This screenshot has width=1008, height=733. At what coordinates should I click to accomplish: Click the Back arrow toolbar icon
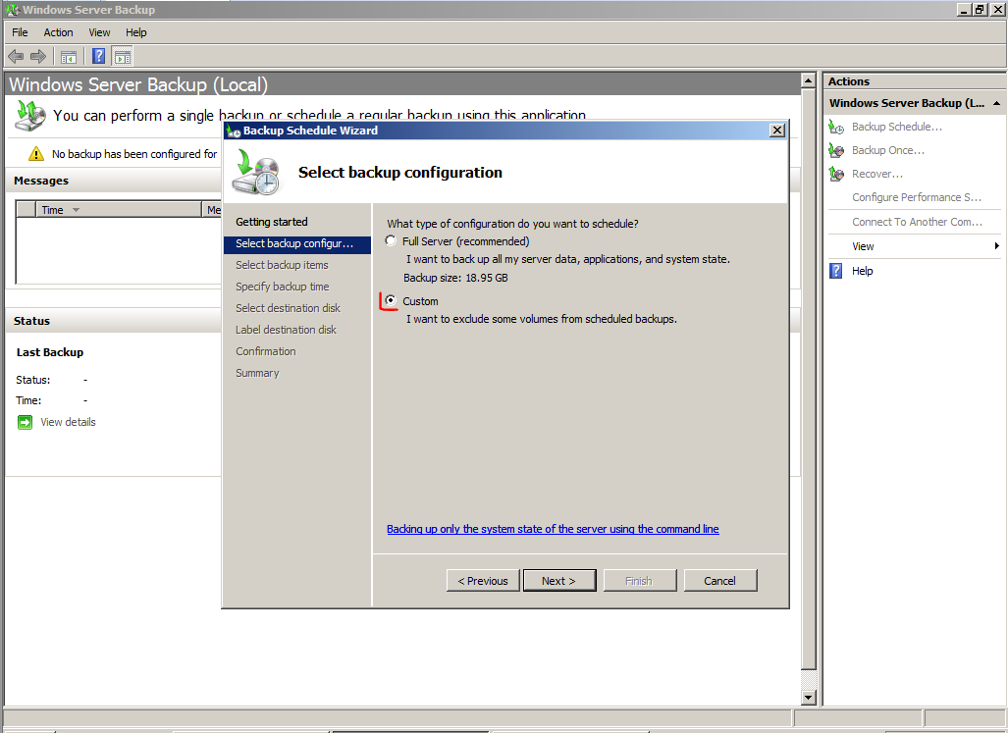pyautogui.click(x=16, y=57)
